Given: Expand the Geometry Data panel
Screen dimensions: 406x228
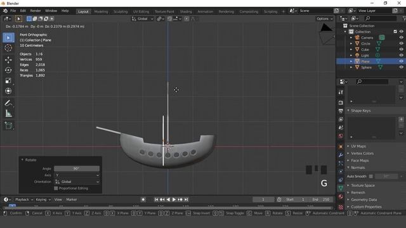Looking at the screenshot, I should pyautogui.click(x=363, y=199).
